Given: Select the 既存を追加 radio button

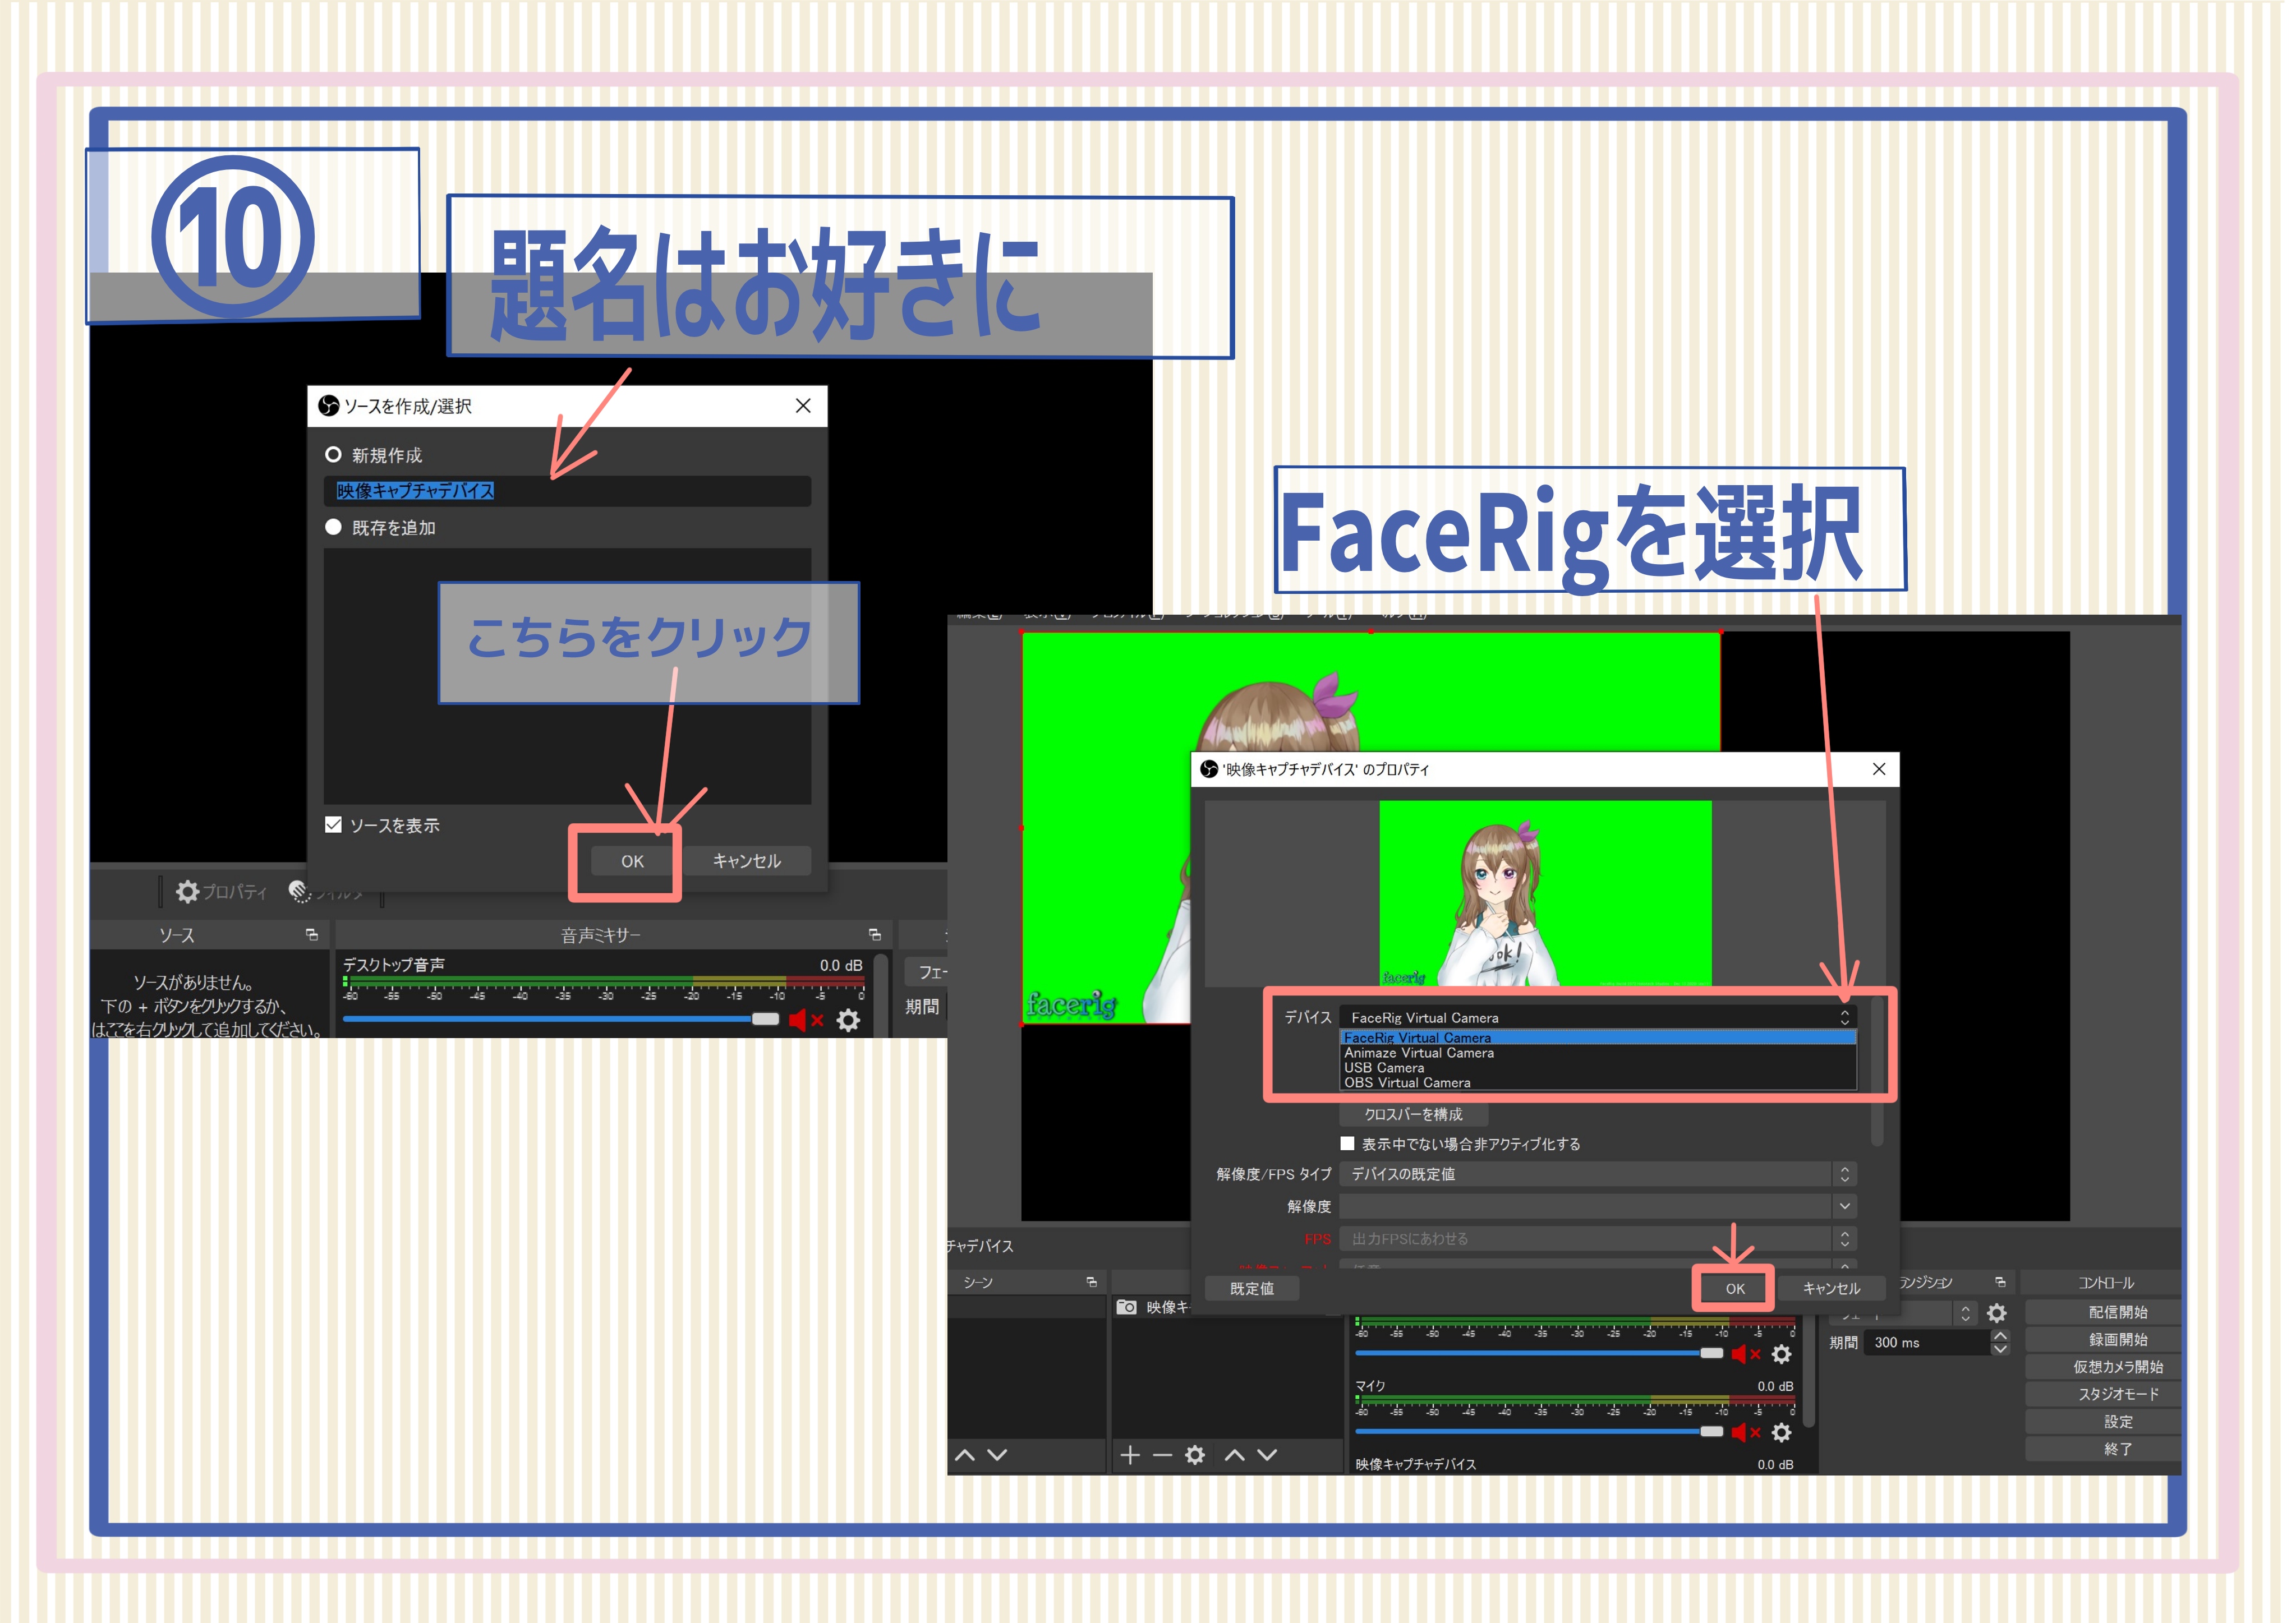Looking at the screenshot, I should point(334,527).
